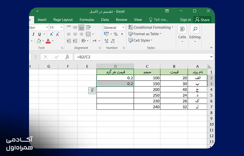Expand the formula bar chevron
Image resolution: width=244 pixels, height=156 pixels.
pyautogui.click(x=211, y=57)
